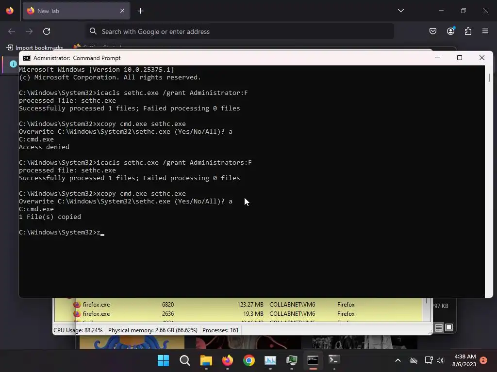The height and width of the screenshot is (372, 497).
Task: Switch to large thumbnail view icon
Action: point(449,328)
